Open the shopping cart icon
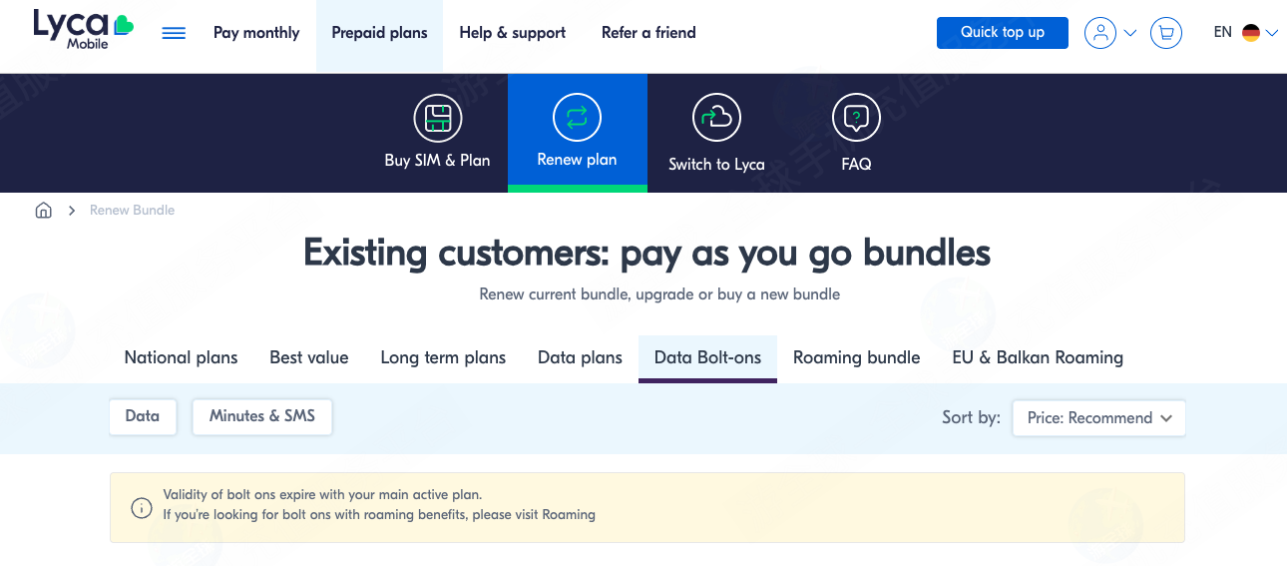The height and width of the screenshot is (566, 1287). pos(1166,33)
